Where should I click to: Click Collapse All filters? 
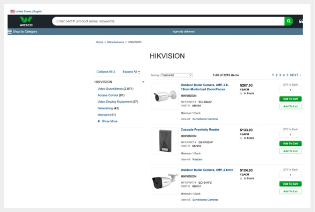tap(106, 72)
